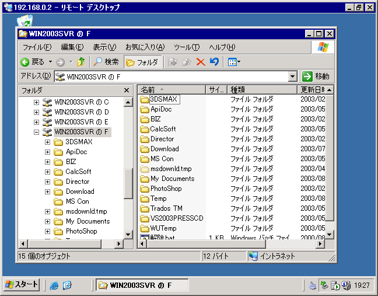Close the フォルダ folder pane
378x296 pixels.
(127, 90)
